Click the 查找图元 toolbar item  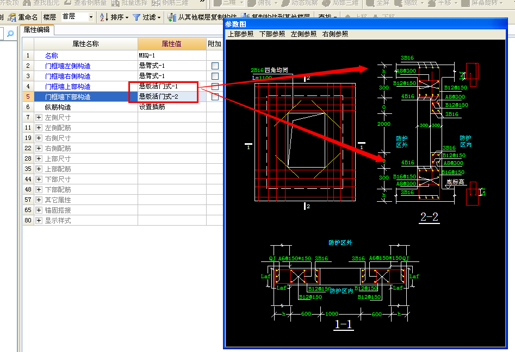click(x=41, y=3)
